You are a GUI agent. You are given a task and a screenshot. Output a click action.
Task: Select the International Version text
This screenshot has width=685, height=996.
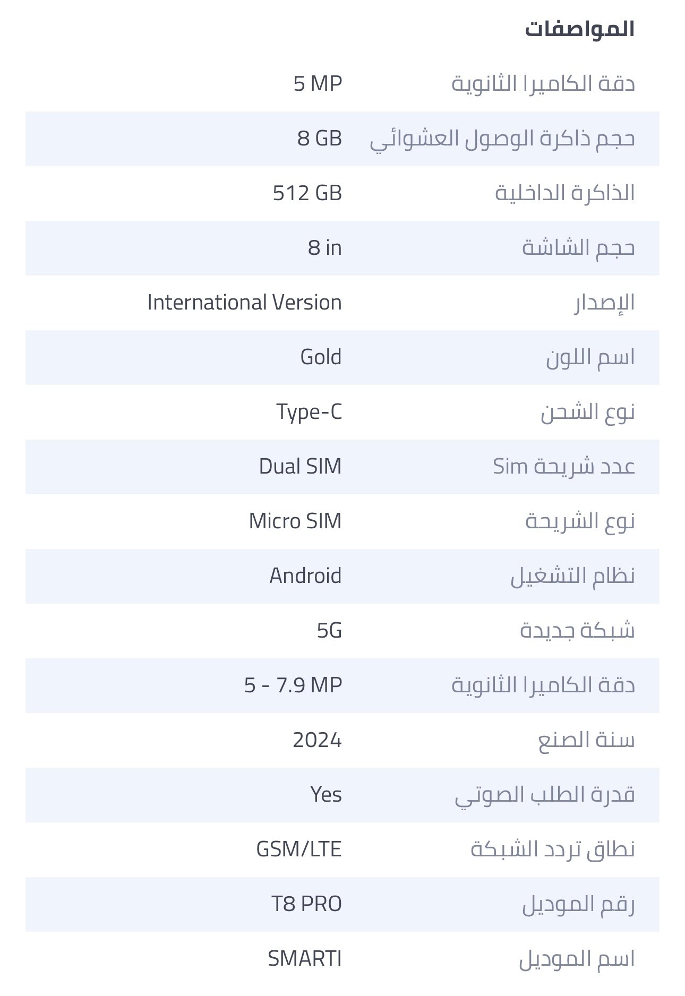click(x=244, y=302)
